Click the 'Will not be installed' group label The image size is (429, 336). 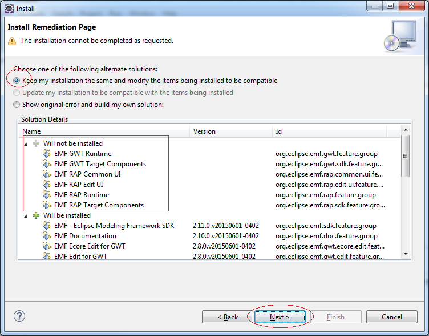point(73,143)
